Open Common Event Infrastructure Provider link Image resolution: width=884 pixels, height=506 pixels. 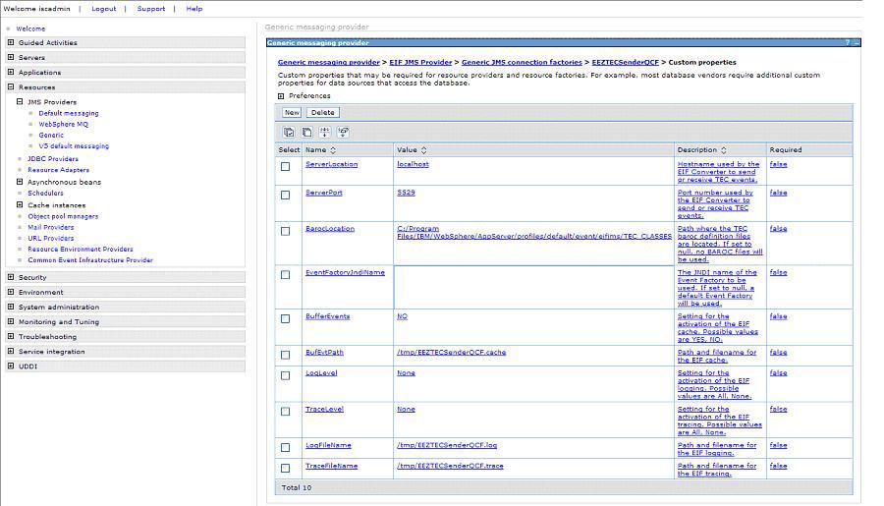coord(90,260)
